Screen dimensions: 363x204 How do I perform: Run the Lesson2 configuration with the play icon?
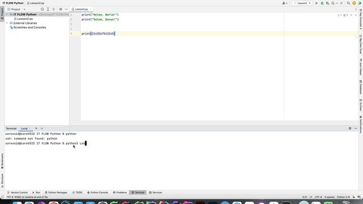(316, 3)
